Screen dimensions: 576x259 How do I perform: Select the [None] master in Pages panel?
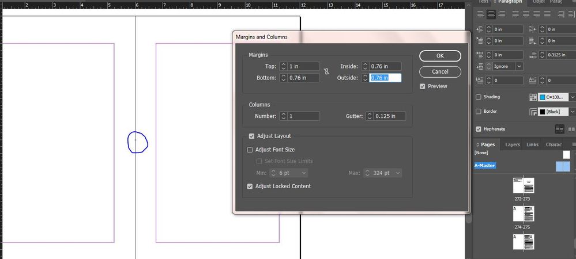[x=481, y=153]
